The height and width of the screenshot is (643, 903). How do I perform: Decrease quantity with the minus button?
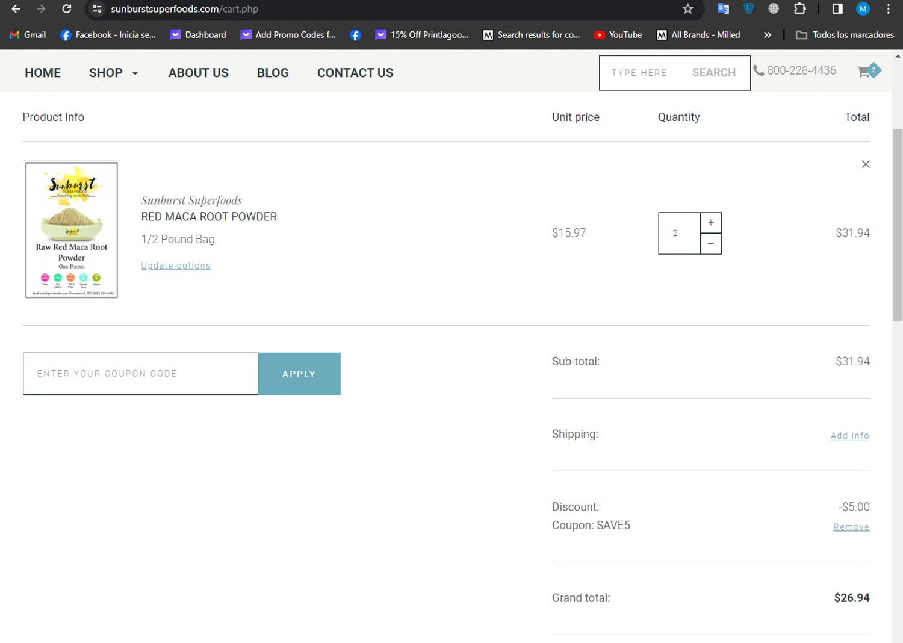[711, 244]
